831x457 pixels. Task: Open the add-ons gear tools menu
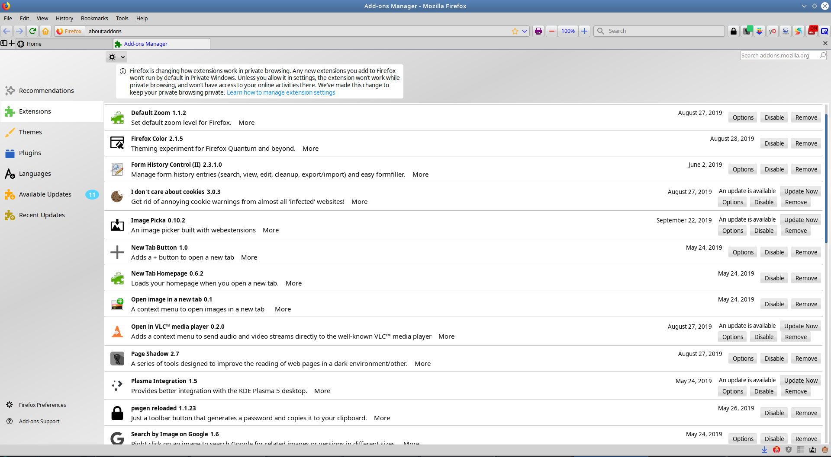(x=116, y=57)
